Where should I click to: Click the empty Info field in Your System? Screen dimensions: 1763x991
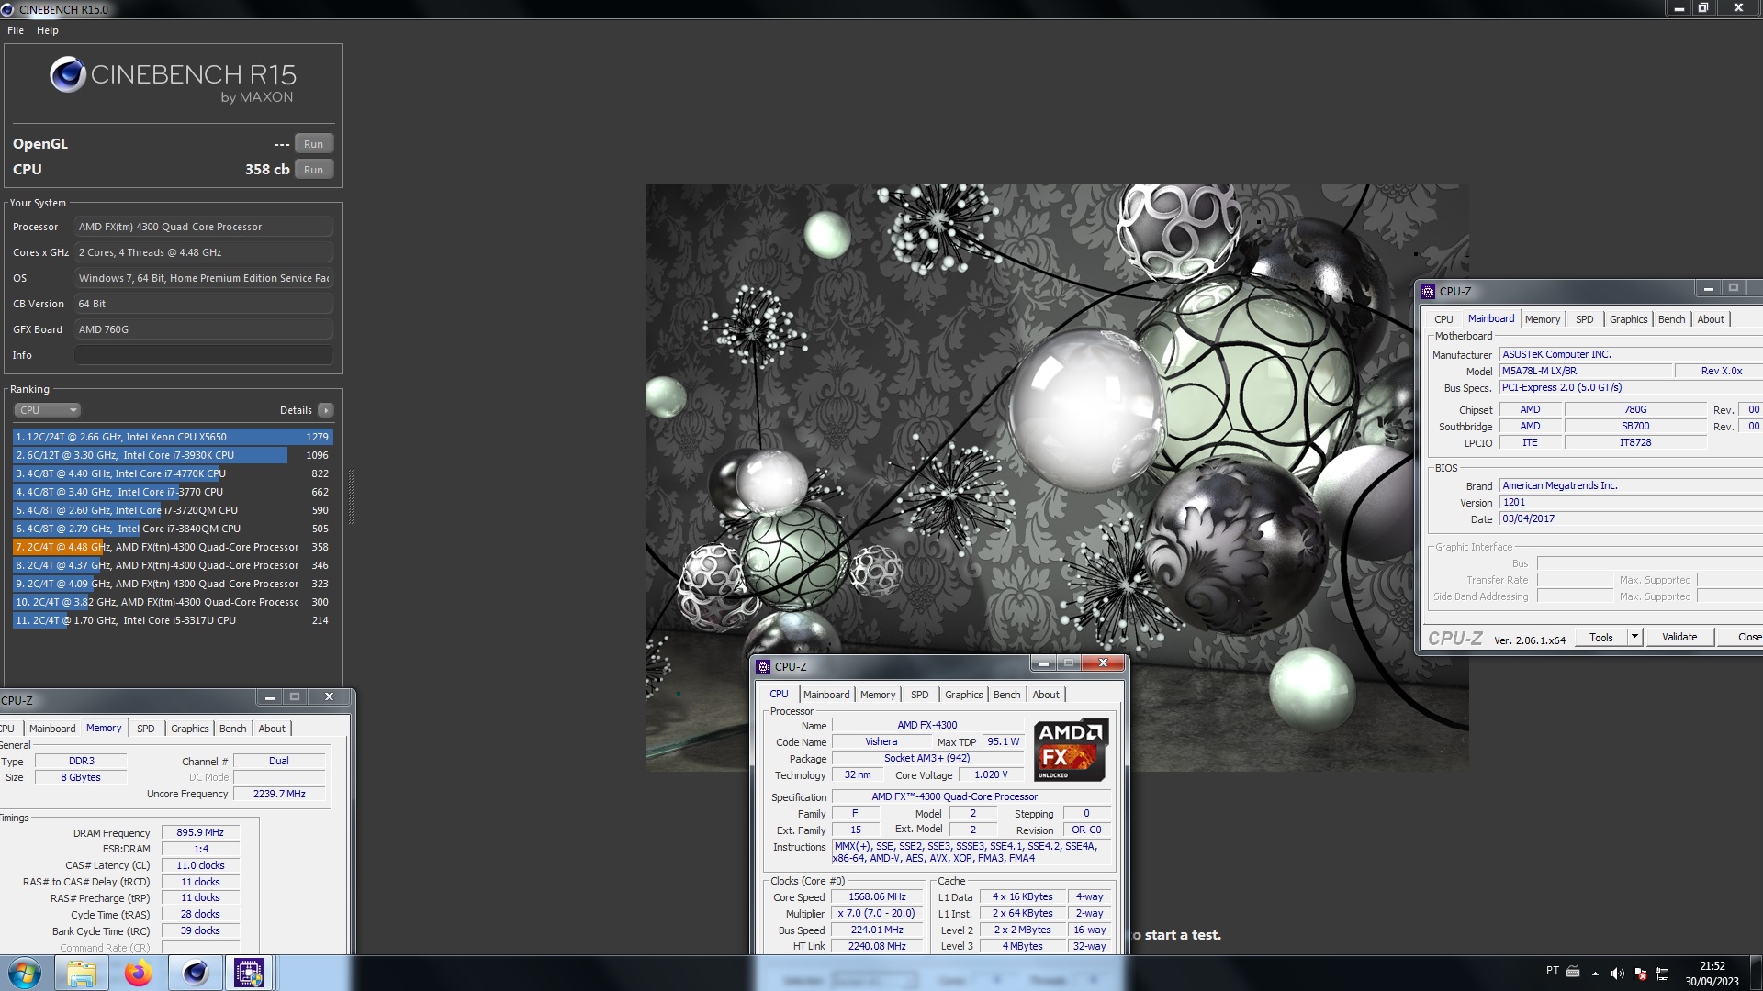point(203,355)
